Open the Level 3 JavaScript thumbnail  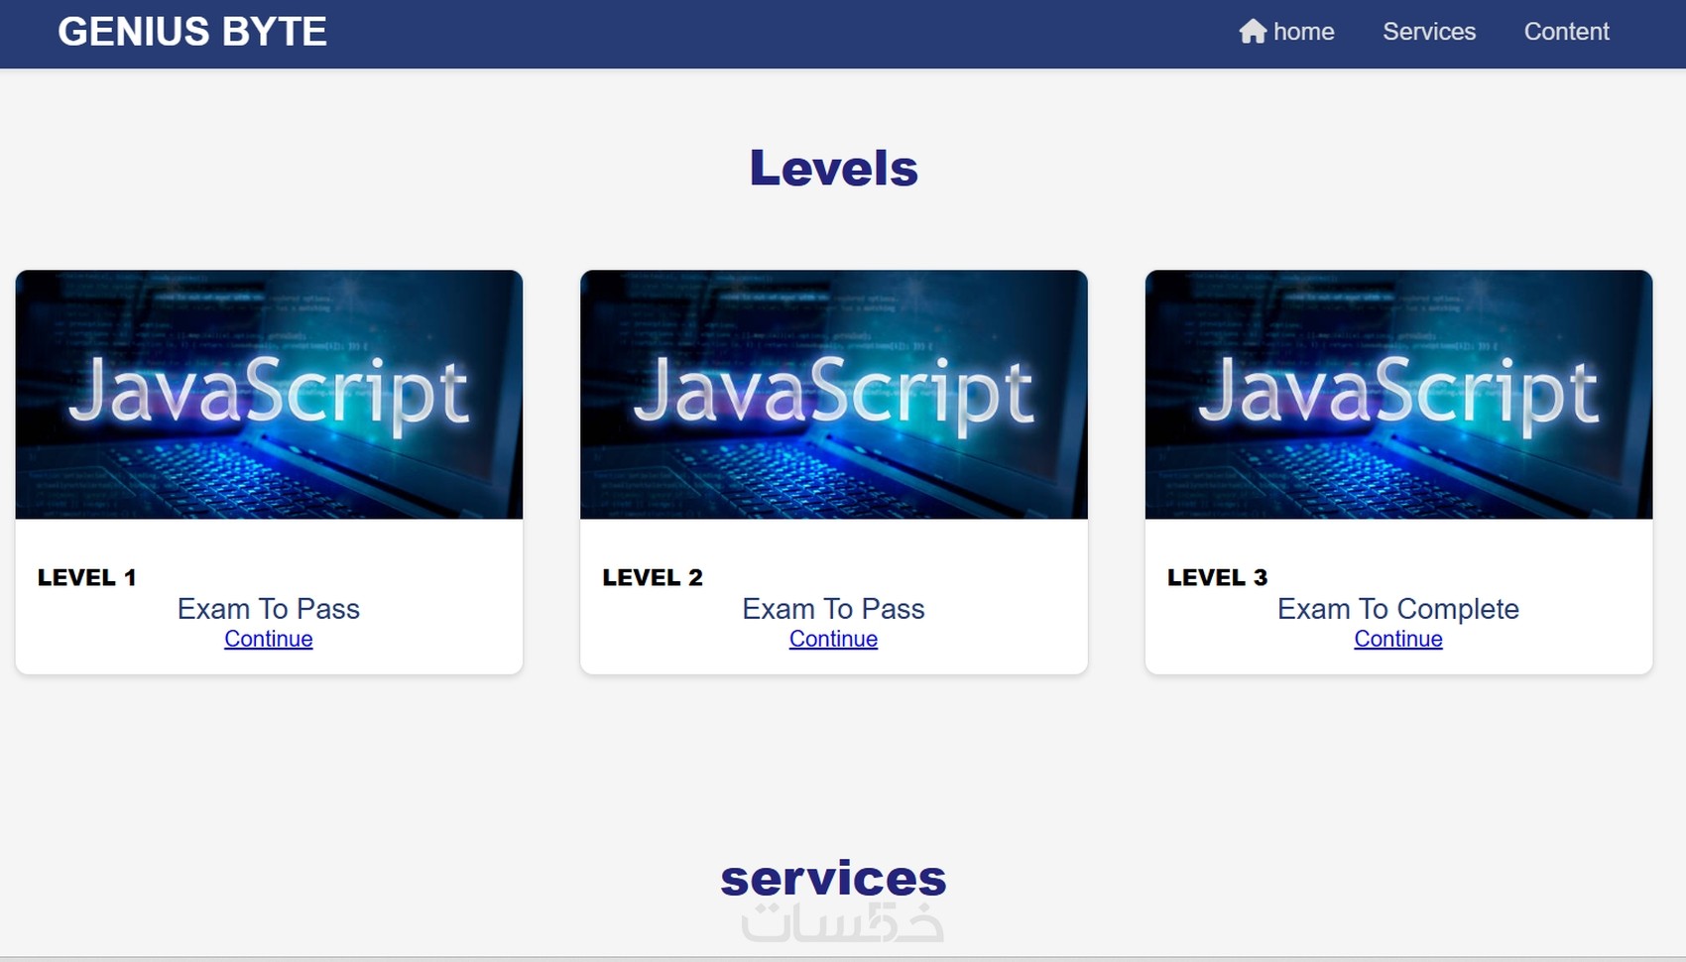[x=1398, y=394]
